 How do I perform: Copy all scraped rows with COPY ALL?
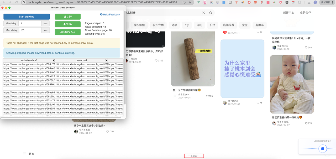click(x=68, y=32)
